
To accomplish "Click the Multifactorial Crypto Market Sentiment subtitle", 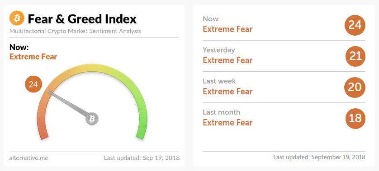I will click(x=75, y=31).
